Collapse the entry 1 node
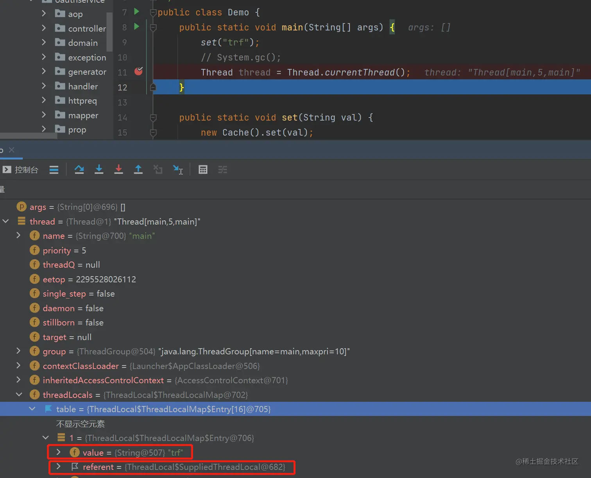Screen dimensions: 591x478 [46, 438]
